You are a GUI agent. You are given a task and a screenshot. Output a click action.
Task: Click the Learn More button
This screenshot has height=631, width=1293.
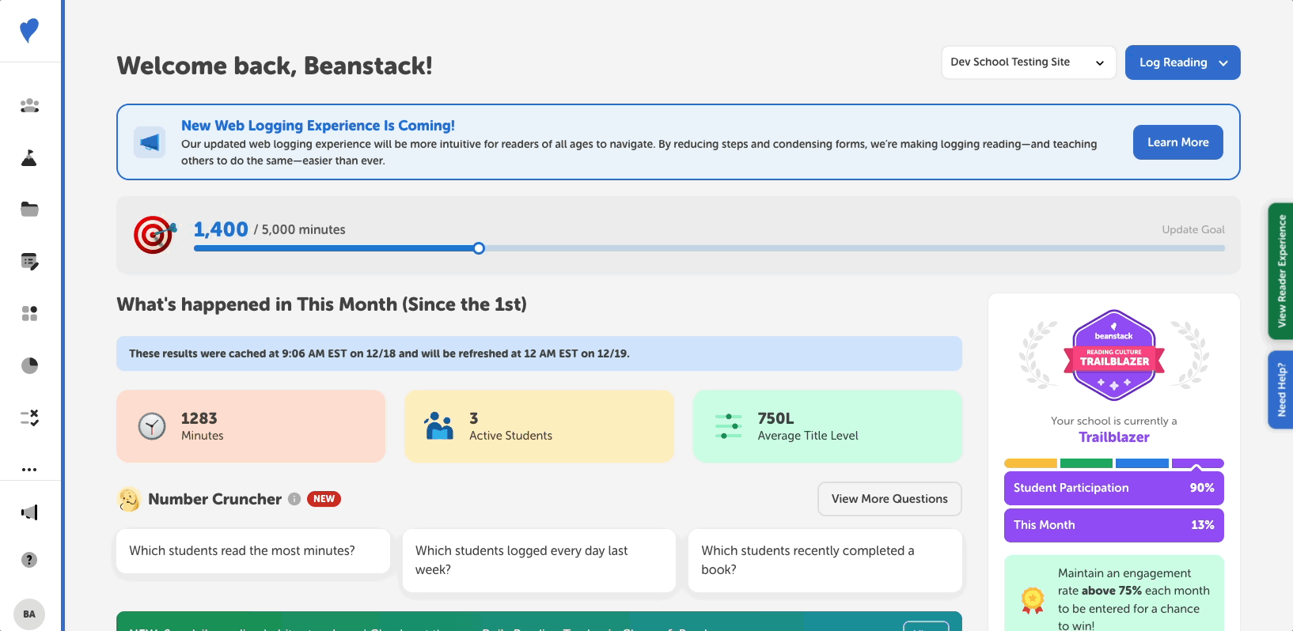click(x=1177, y=142)
